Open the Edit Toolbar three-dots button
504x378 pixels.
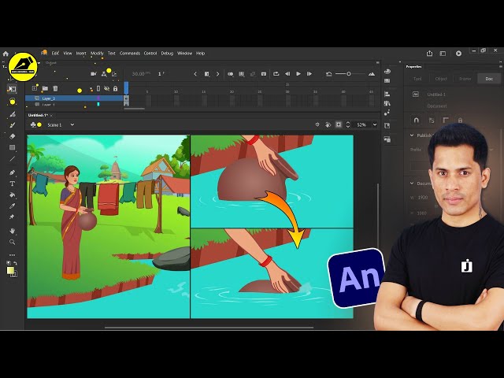coord(13,255)
